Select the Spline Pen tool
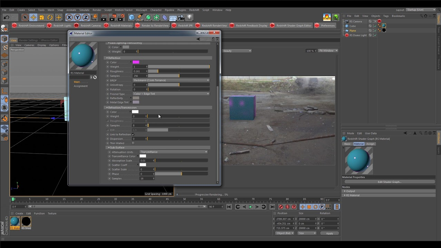 140,17
